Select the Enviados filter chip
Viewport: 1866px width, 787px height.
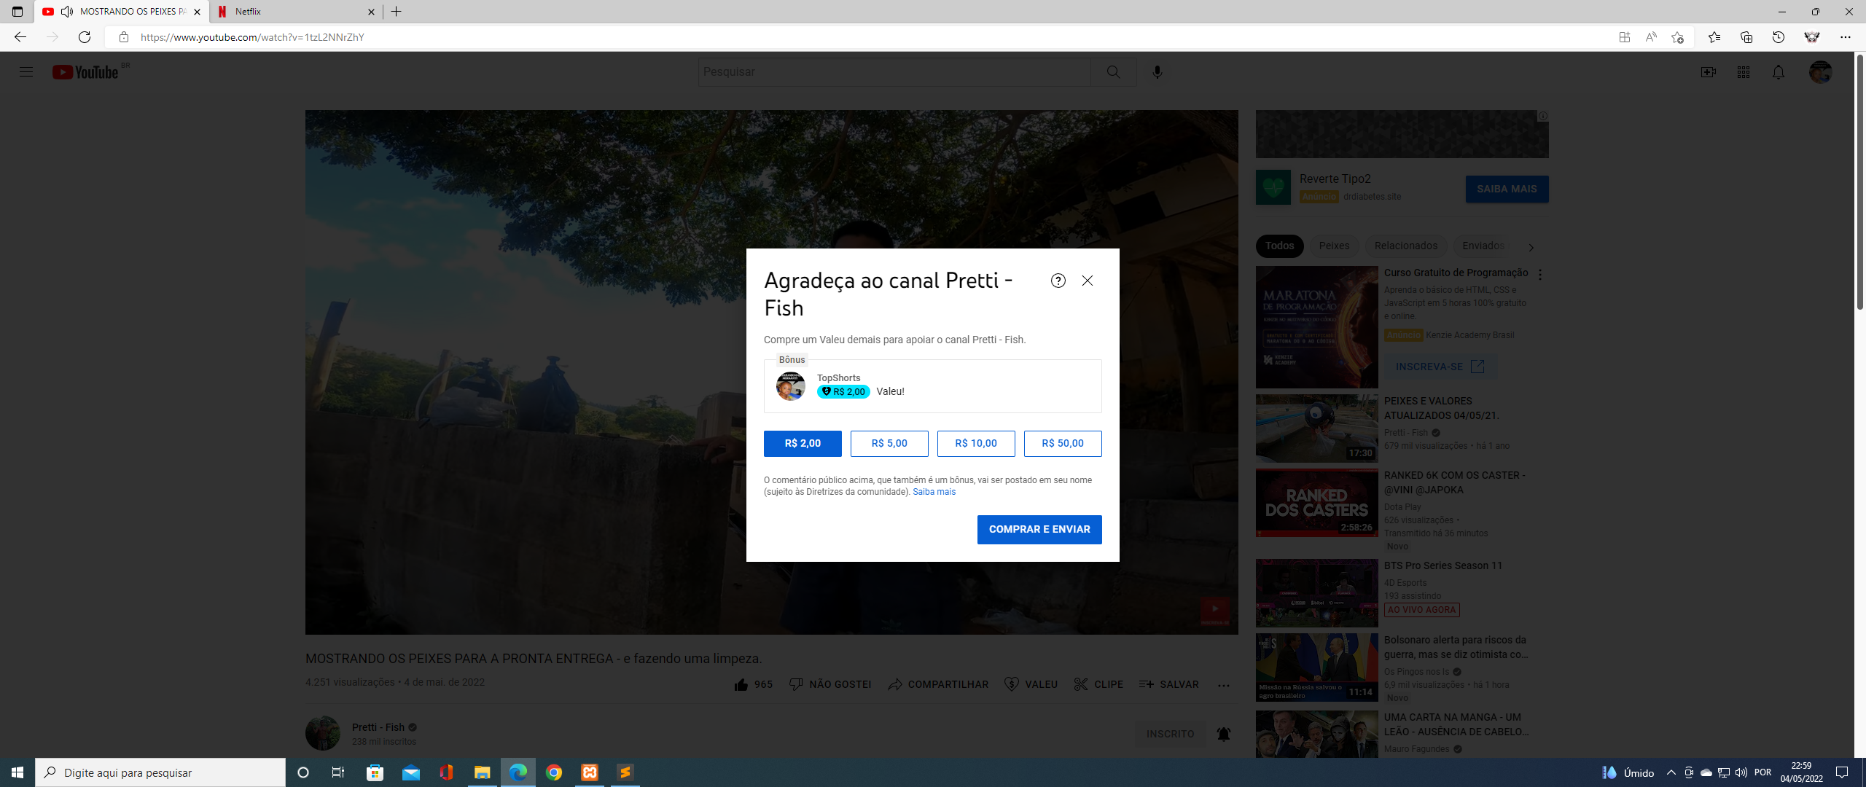coord(1483,246)
